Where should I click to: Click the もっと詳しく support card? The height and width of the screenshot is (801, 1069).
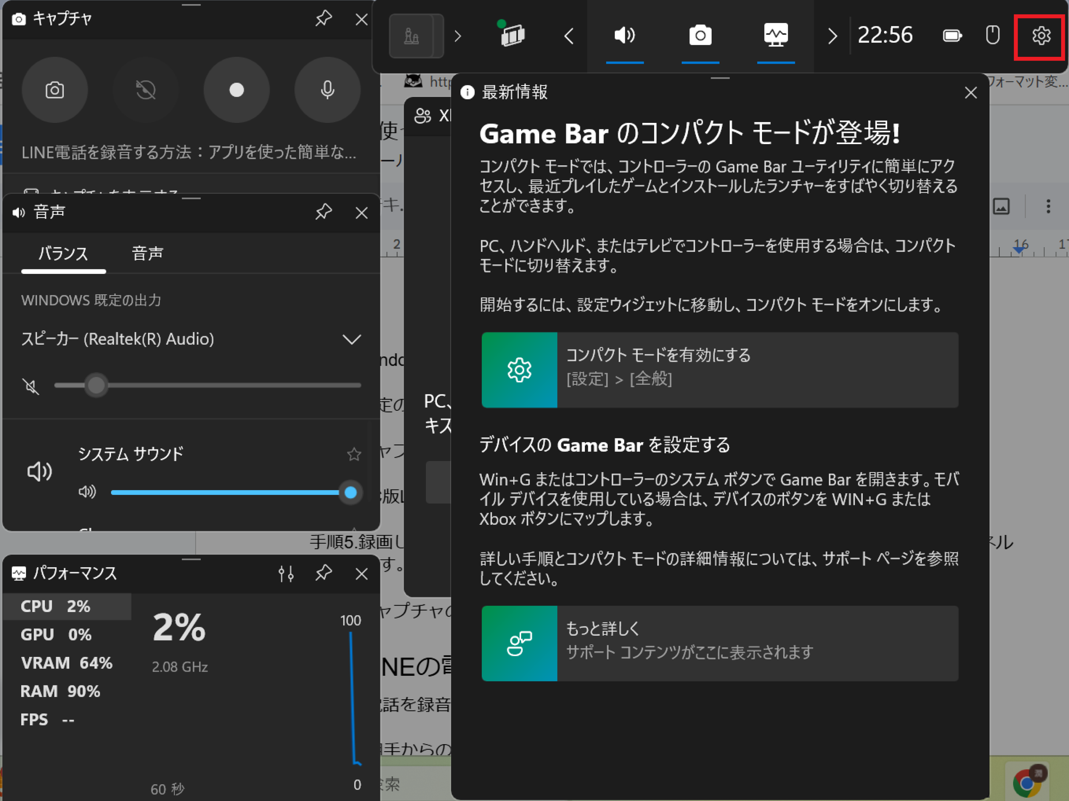pos(720,644)
